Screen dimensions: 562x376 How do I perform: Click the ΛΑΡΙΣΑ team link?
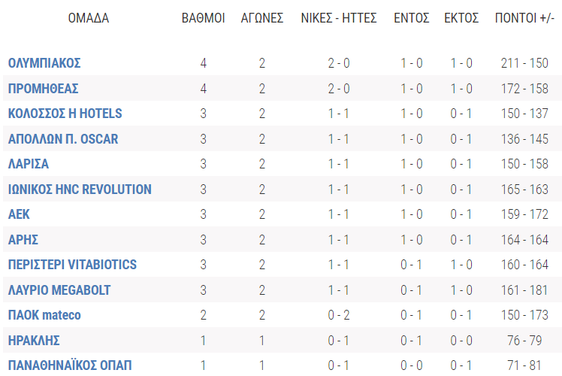[x=29, y=164]
